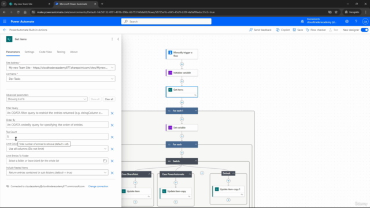Screen dimensions: 370x208
Task: Switch to the Testing tab
Action: 61,52
